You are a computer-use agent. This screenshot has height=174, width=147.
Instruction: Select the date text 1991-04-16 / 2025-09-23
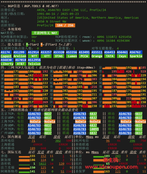[x=58, y=14]
